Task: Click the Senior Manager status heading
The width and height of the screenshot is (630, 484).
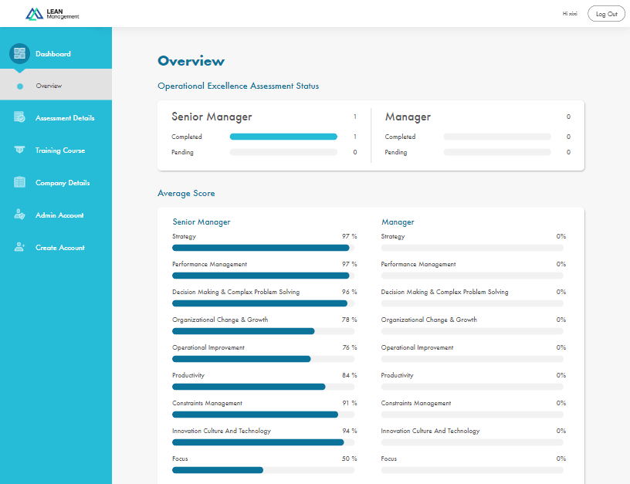Action: click(x=212, y=117)
